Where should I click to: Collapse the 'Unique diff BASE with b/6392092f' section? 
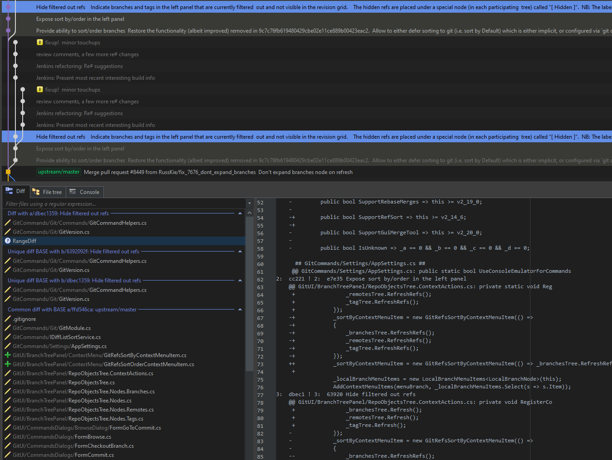tap(241, 251)
